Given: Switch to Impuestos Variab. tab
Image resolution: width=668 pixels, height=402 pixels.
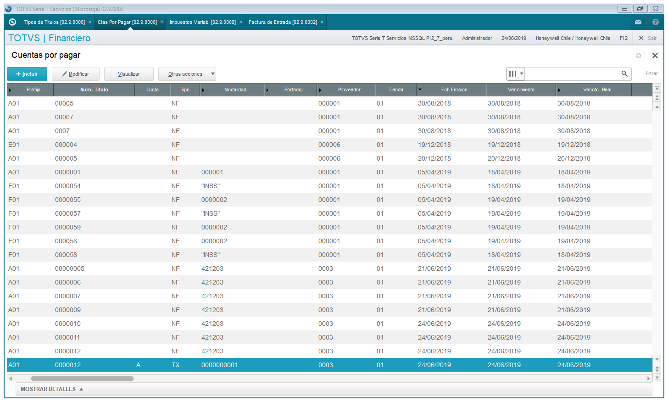Looking at the screenshot, I should click(203, 22).
